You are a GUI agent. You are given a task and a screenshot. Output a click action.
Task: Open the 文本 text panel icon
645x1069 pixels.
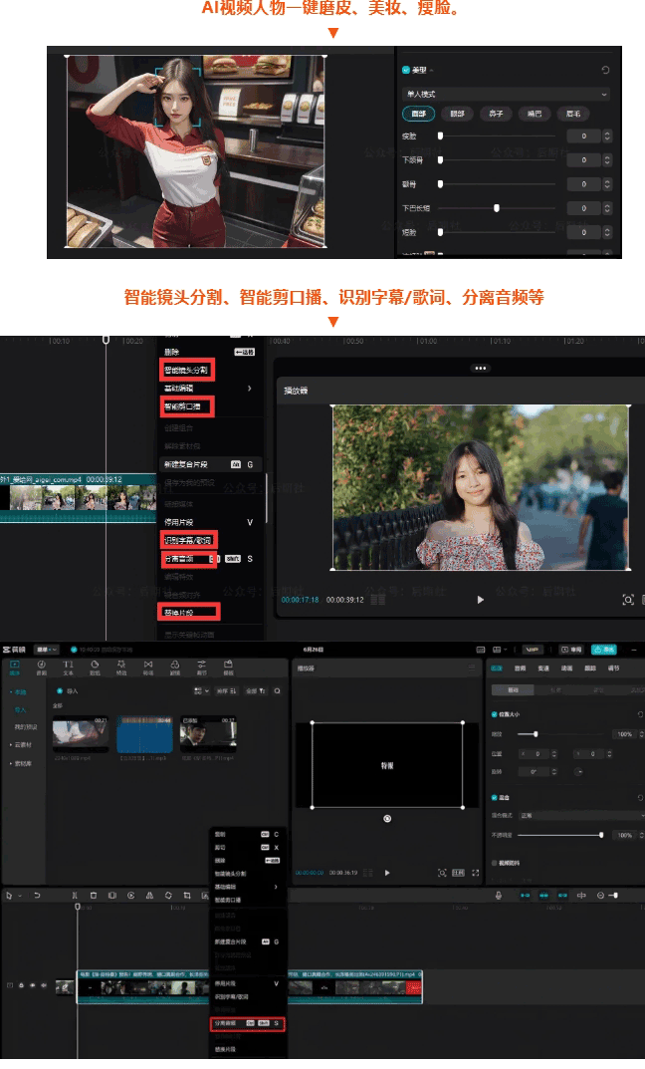point(68,667)
